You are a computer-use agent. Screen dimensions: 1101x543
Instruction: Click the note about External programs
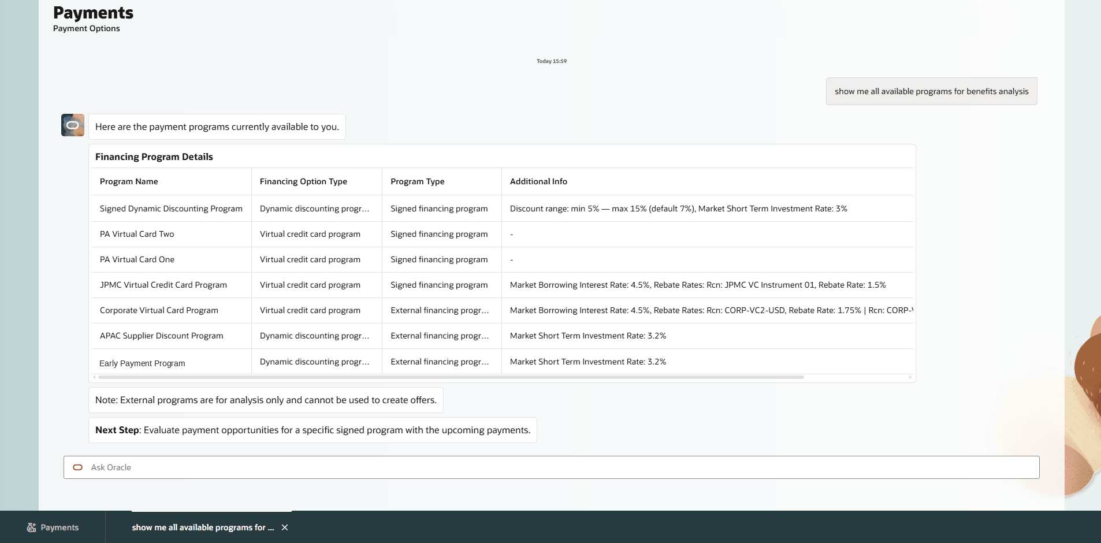[266, 400]
